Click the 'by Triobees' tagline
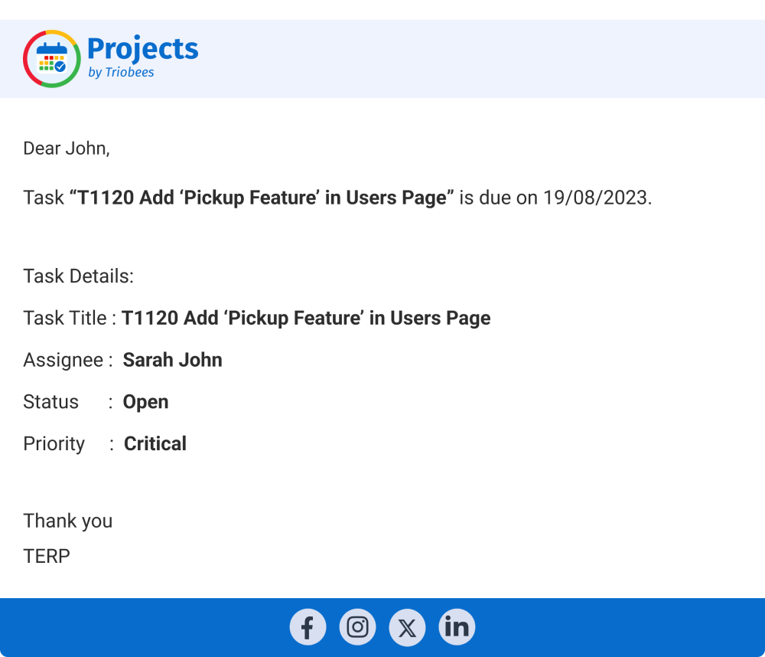This screenshot has width=765, height=657. coord(121,73)
